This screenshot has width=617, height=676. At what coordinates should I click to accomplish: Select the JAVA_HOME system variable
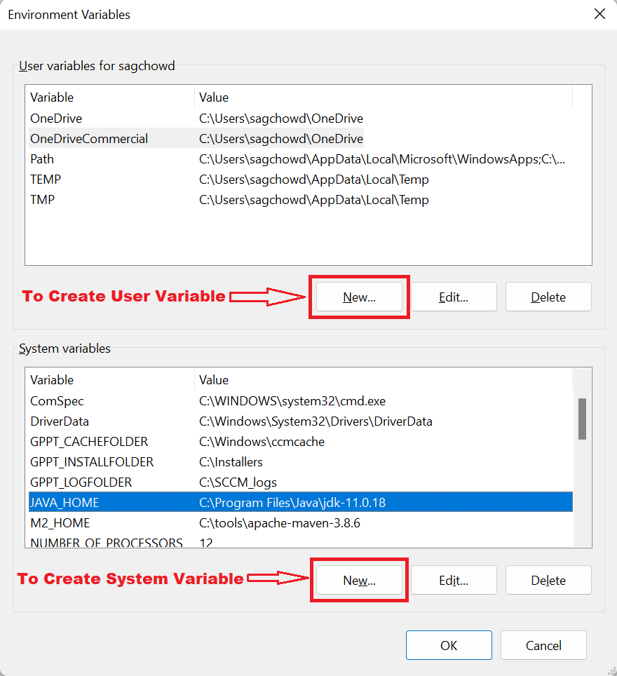pyautogui.click(x=63, y=502)
